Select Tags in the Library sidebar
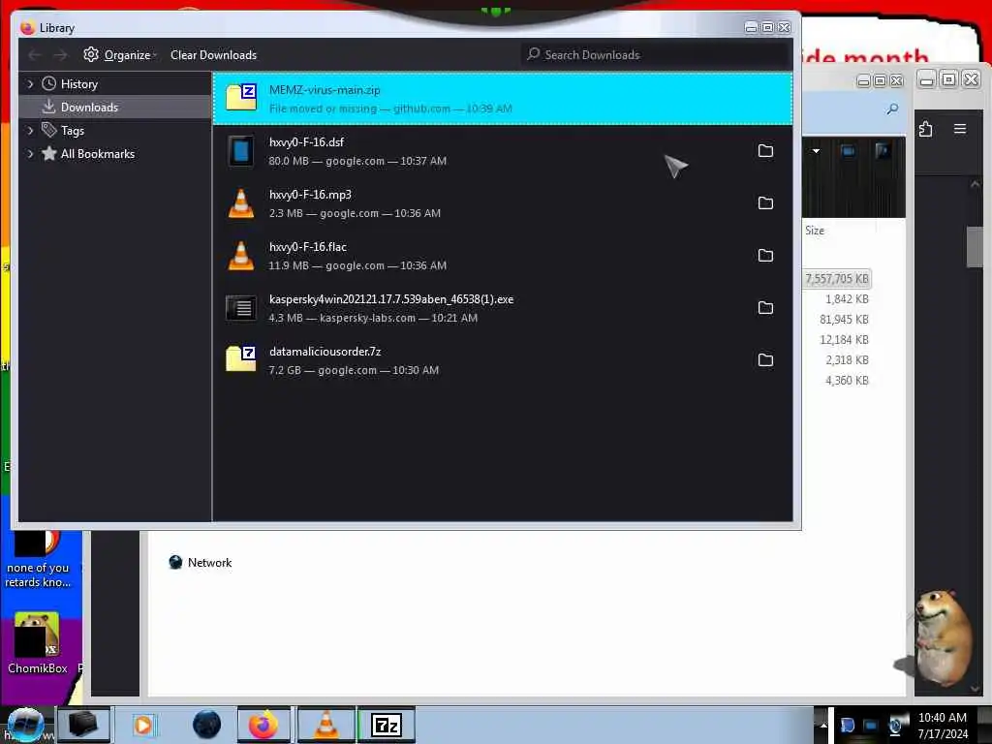 [x=72, y=131]
